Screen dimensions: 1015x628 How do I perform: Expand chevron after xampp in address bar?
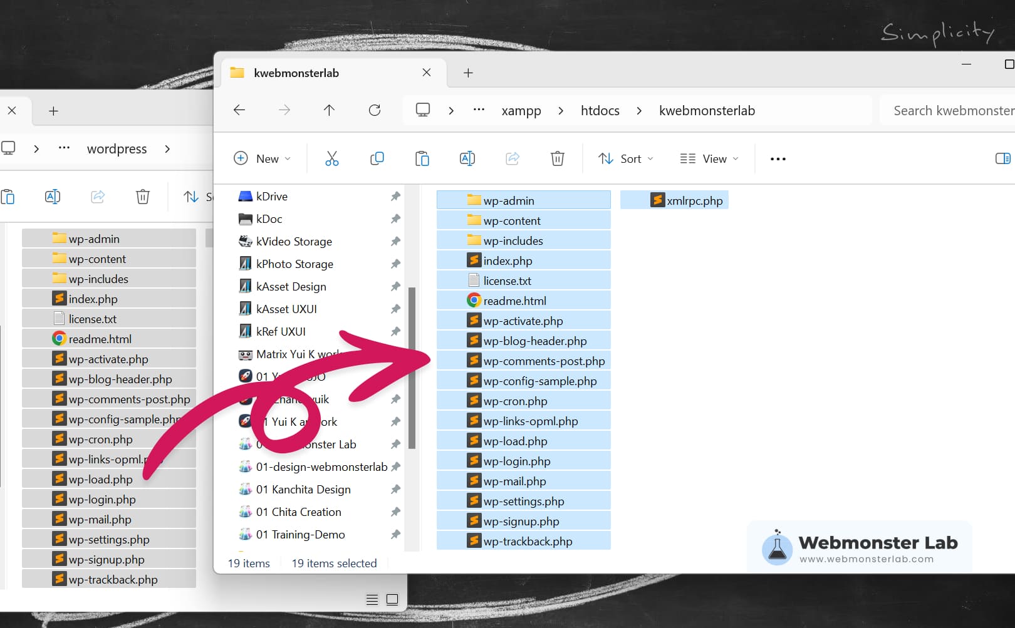[561, 111]
